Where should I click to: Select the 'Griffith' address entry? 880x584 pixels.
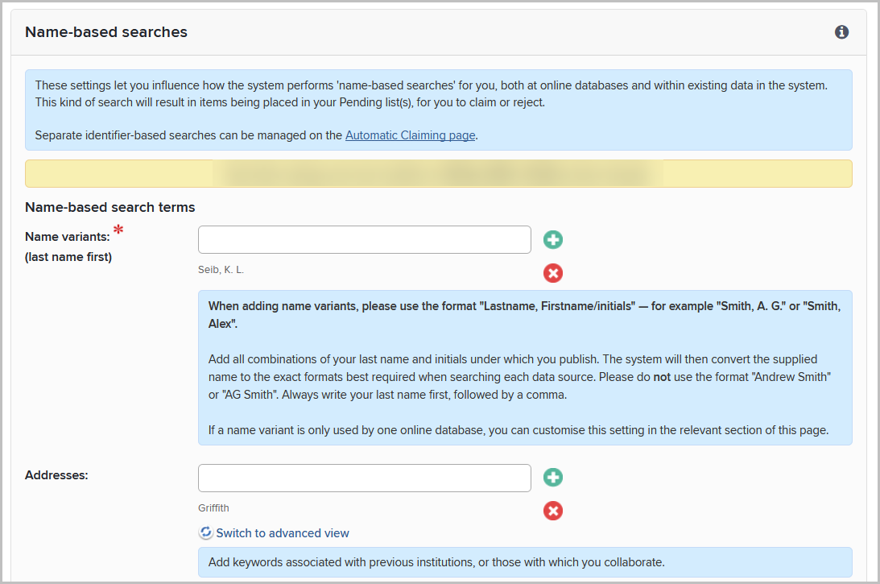pyautogui.click(x=213, y=508)
